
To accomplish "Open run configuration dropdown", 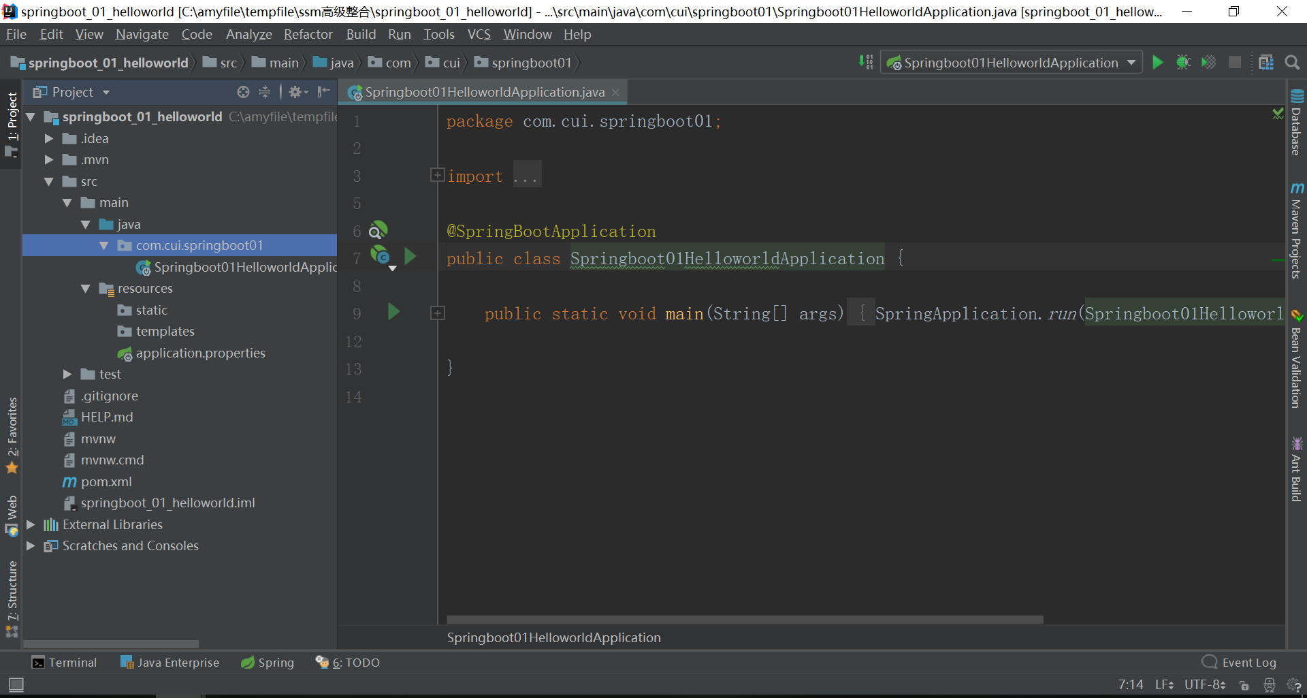I will [x=1131, y=63].
